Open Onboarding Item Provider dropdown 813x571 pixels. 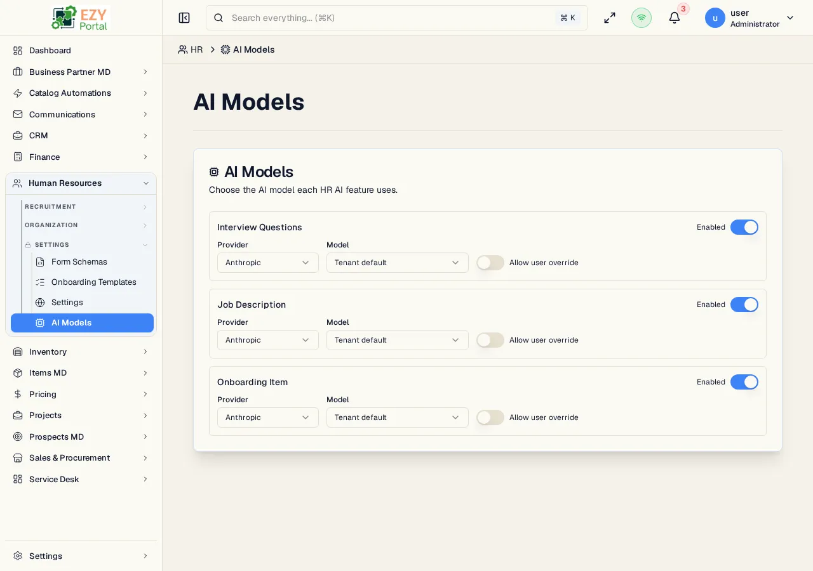[x=268, y=417]
